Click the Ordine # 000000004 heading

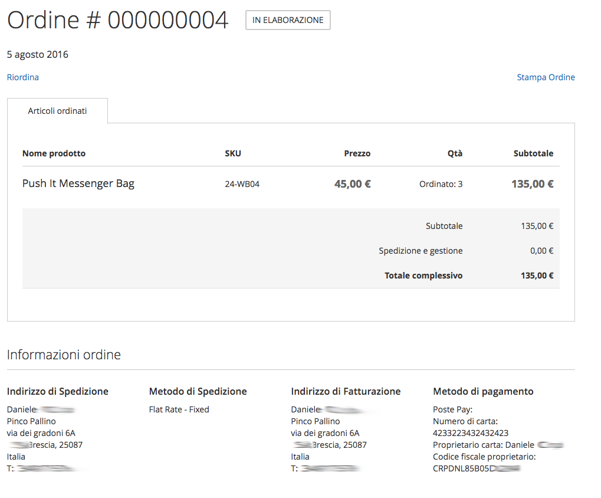(118, 20)
